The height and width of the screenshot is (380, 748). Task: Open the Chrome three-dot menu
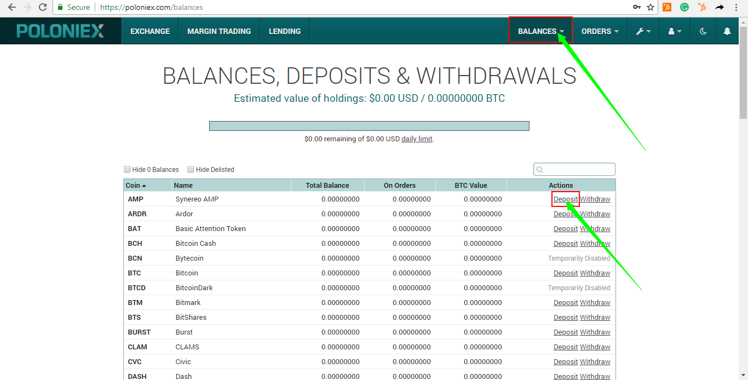(737, 8)
